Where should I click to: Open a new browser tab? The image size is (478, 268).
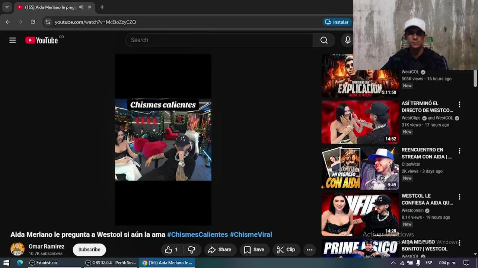click(x=102, y=7)
